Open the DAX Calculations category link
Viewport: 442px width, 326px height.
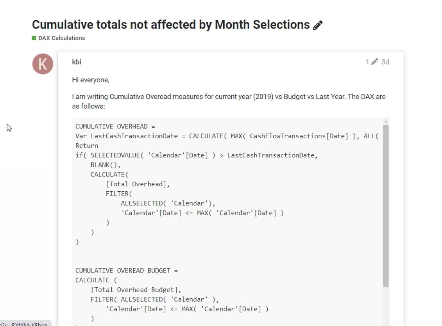61,38
